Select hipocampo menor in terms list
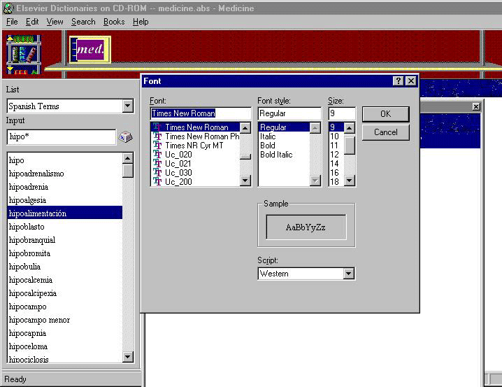Image resolution: width=502 pixels, height=387 pixels. point(39,320)
